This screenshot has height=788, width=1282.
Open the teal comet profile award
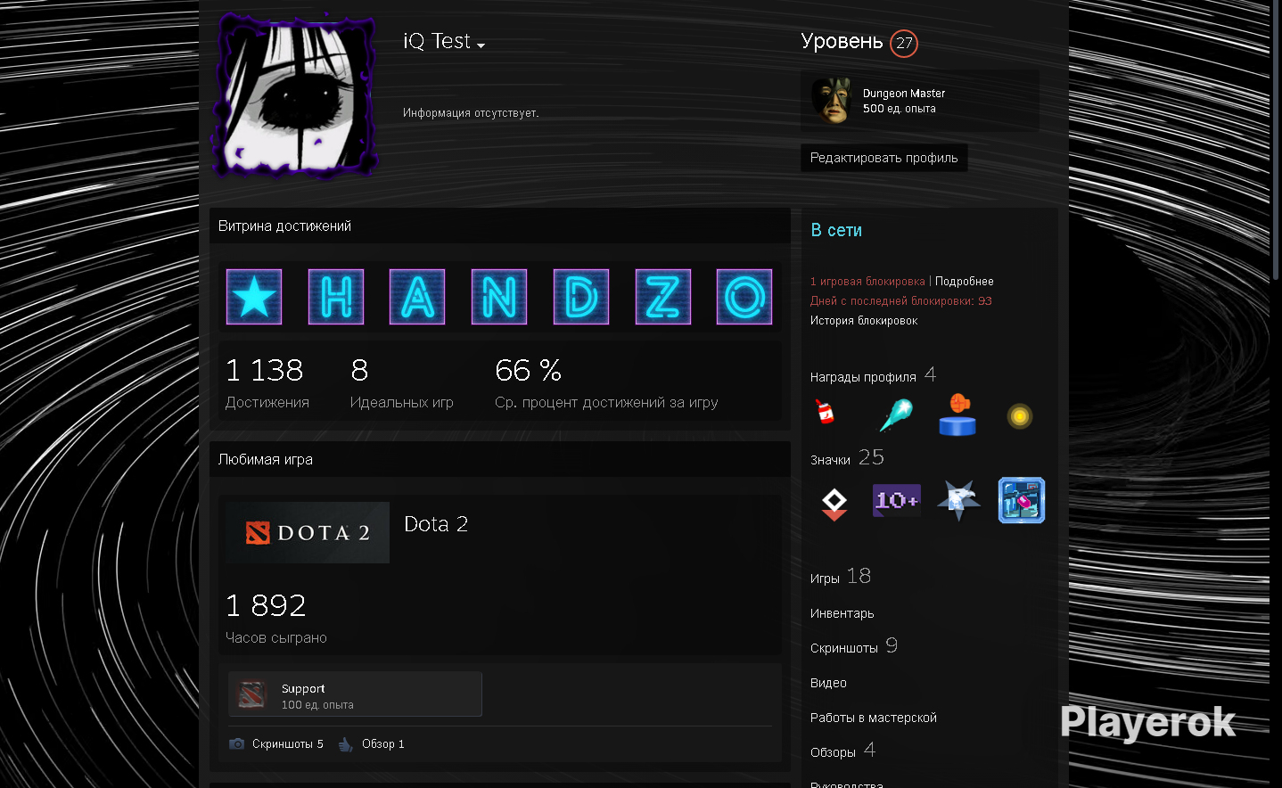point(896,415)
